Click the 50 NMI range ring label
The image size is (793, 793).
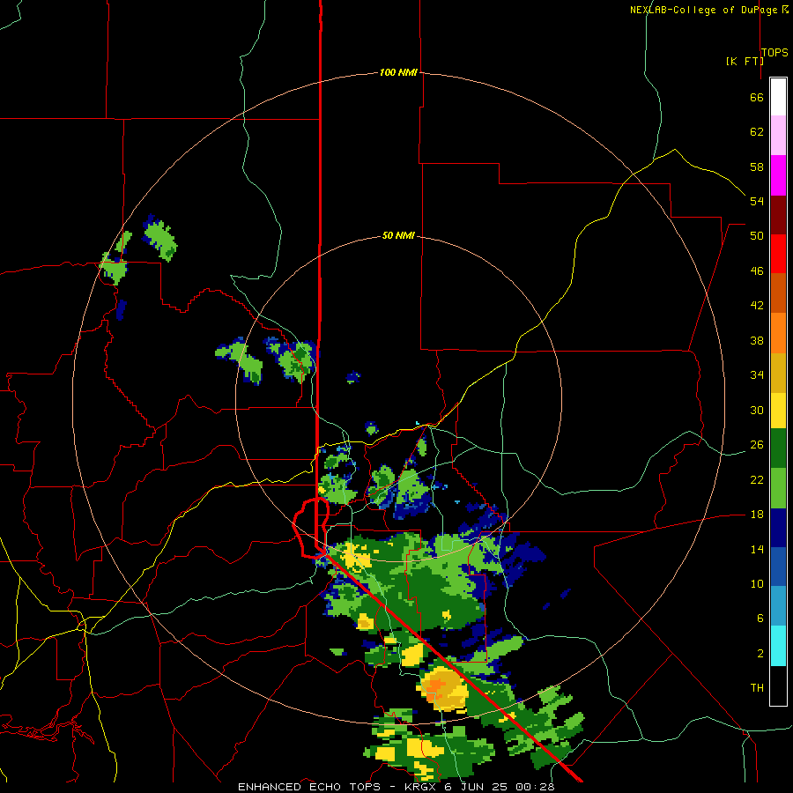[398, 235]
